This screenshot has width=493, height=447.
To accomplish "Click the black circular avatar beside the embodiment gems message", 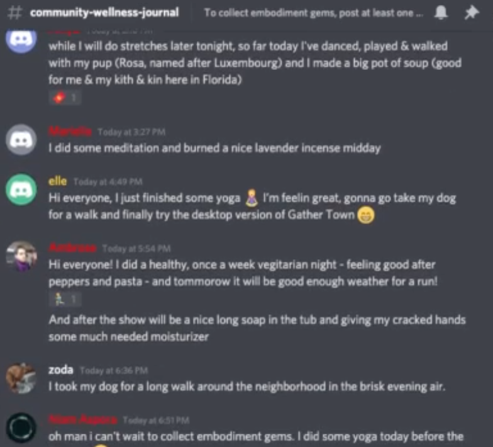I will point(21,428).
